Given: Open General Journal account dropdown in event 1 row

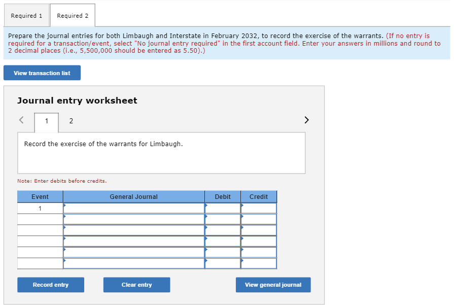Looking at the screenshot, I should pos(134,208).
